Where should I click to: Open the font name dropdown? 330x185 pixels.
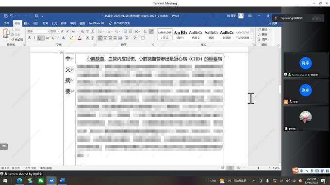tap(38, 31)
